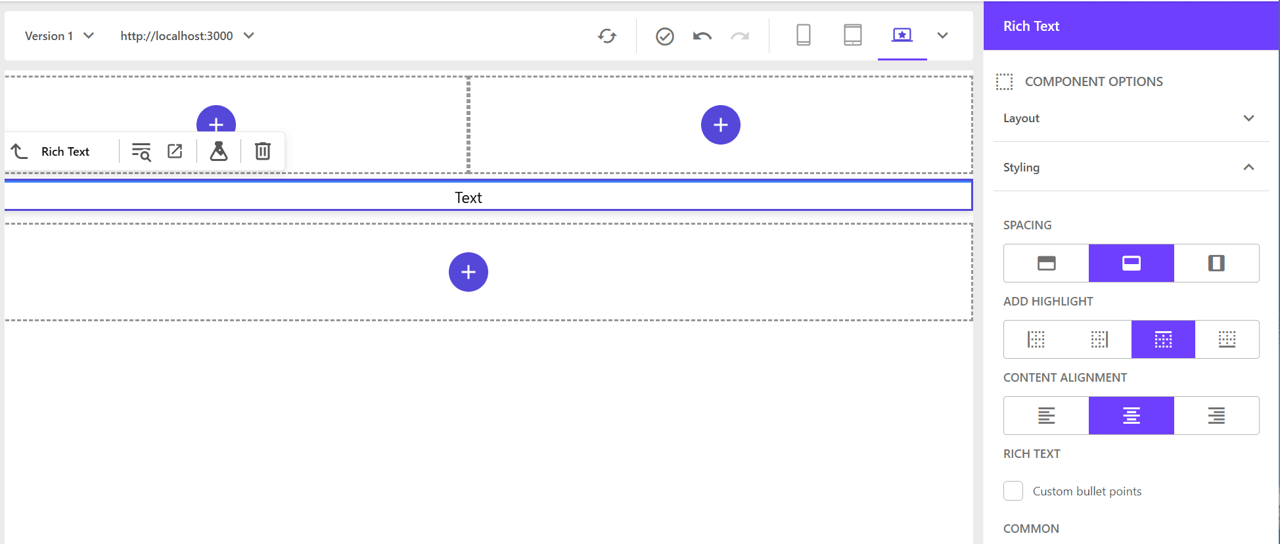Select right content alignment
The width and height of the screenshot is (1280, 544).
click(1216, 415)
